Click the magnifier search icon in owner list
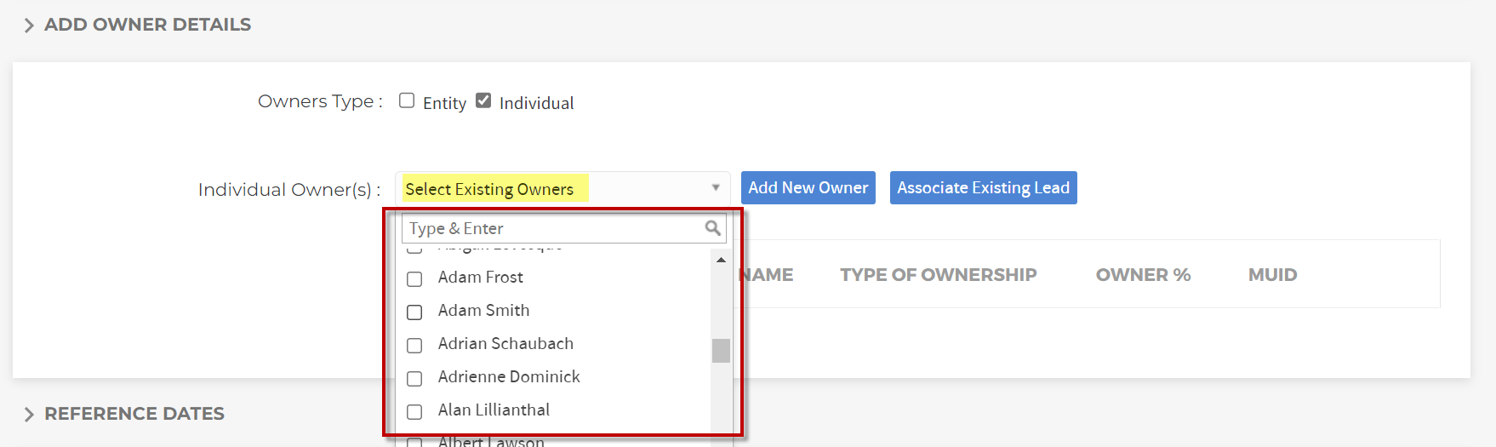 713,228
